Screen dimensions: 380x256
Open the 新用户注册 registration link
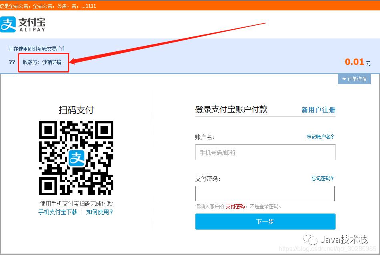(318, 110)
